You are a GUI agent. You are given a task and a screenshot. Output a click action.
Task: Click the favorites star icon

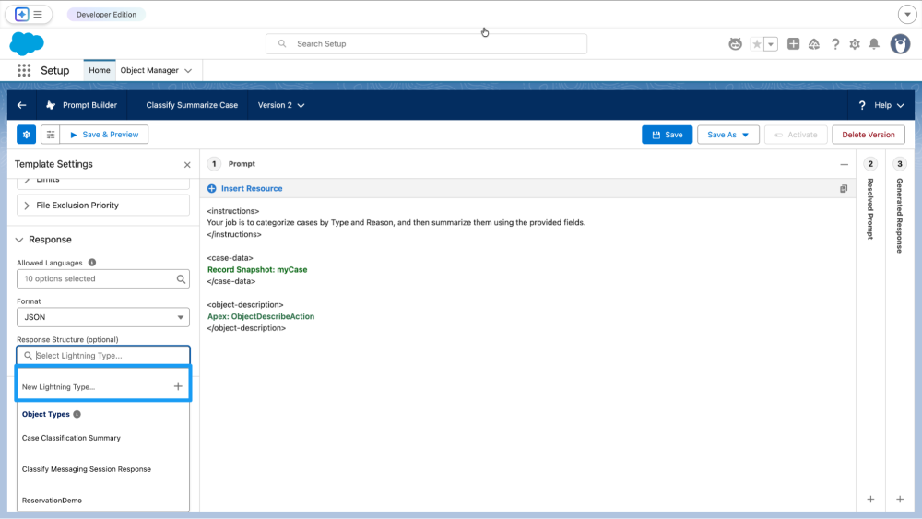tap(757, 44)
